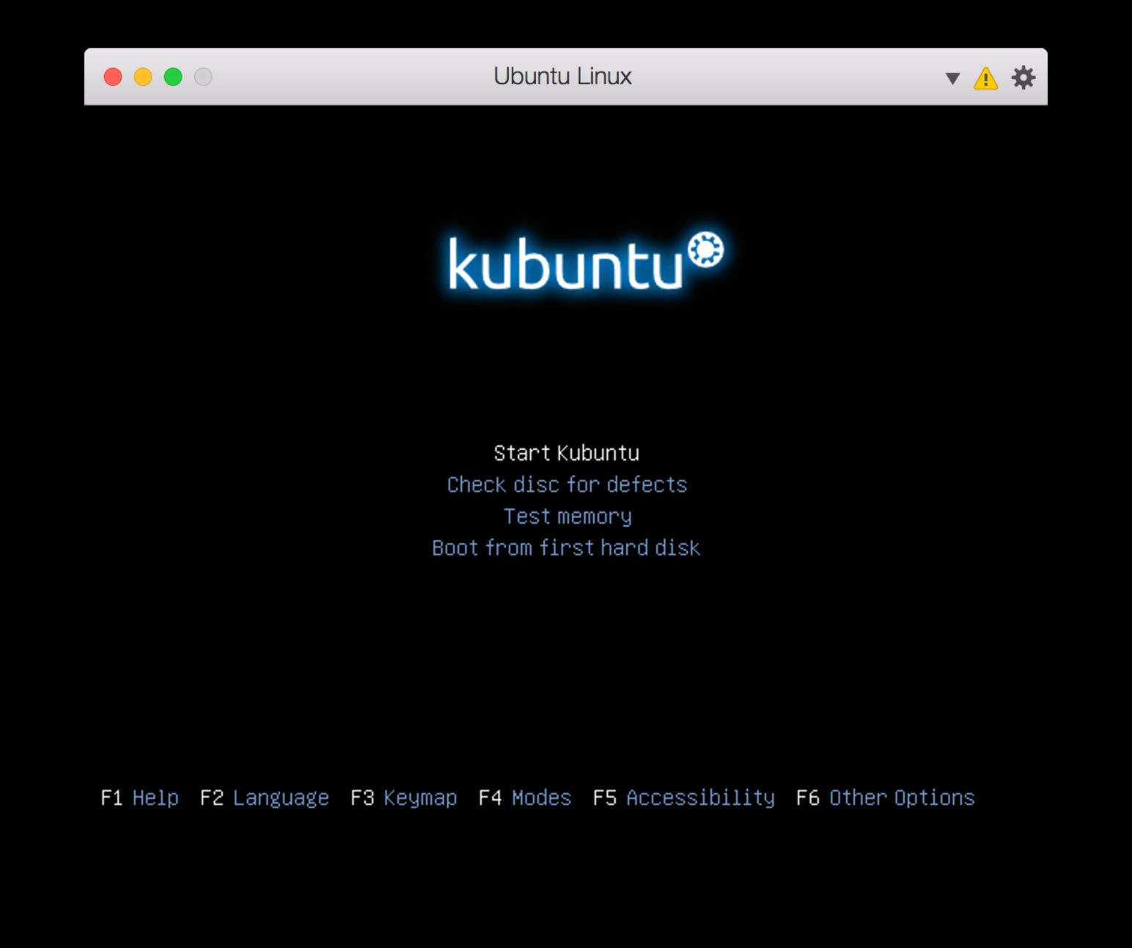
Task: Choose Boot from first hard disk
Action: coord(566,548)
